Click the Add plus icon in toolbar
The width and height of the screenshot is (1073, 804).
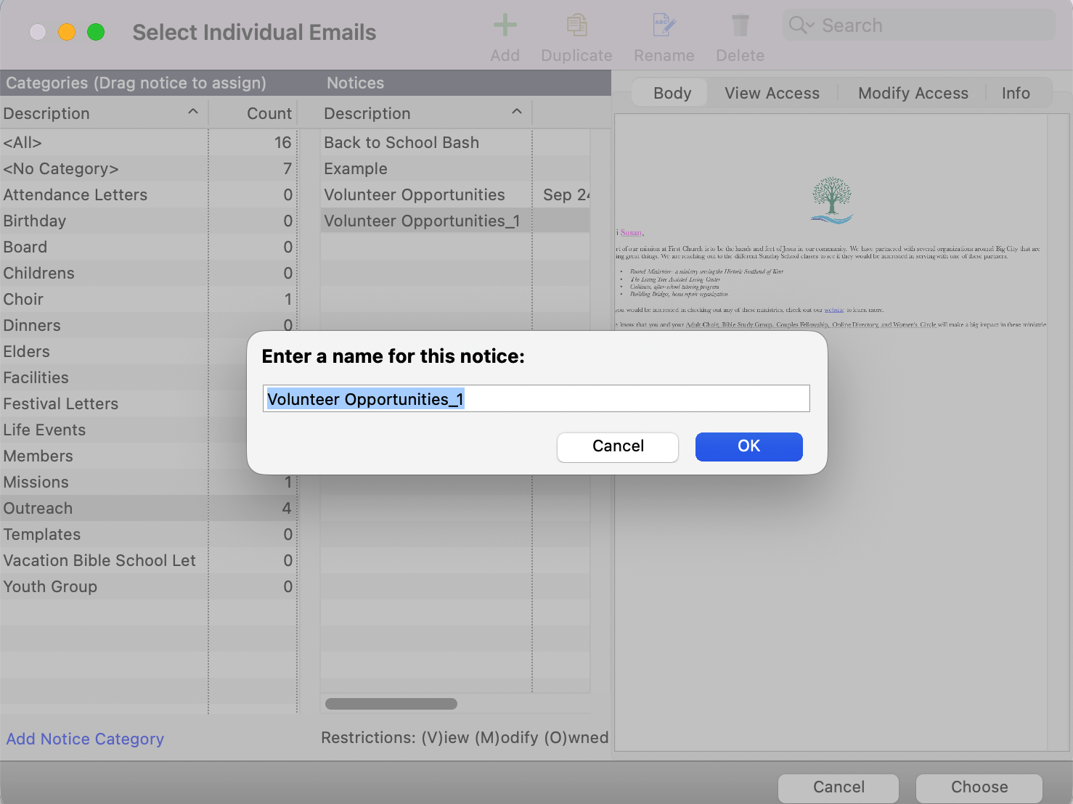(505, 25)
